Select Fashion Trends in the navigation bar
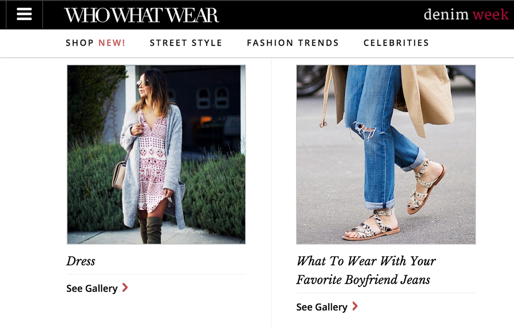514x327 pixels. (x=293, y=43)
